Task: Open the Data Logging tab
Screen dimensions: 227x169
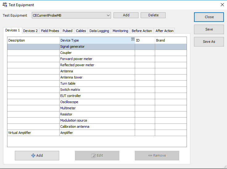Action: (99, 31)
